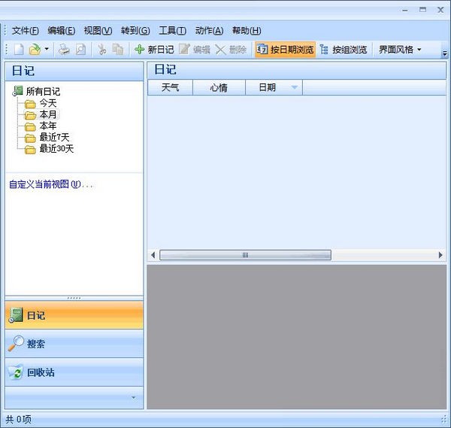This screenshot has height=428, width=451.
Task: Select the 本年 folder
Action: point(48,126)
